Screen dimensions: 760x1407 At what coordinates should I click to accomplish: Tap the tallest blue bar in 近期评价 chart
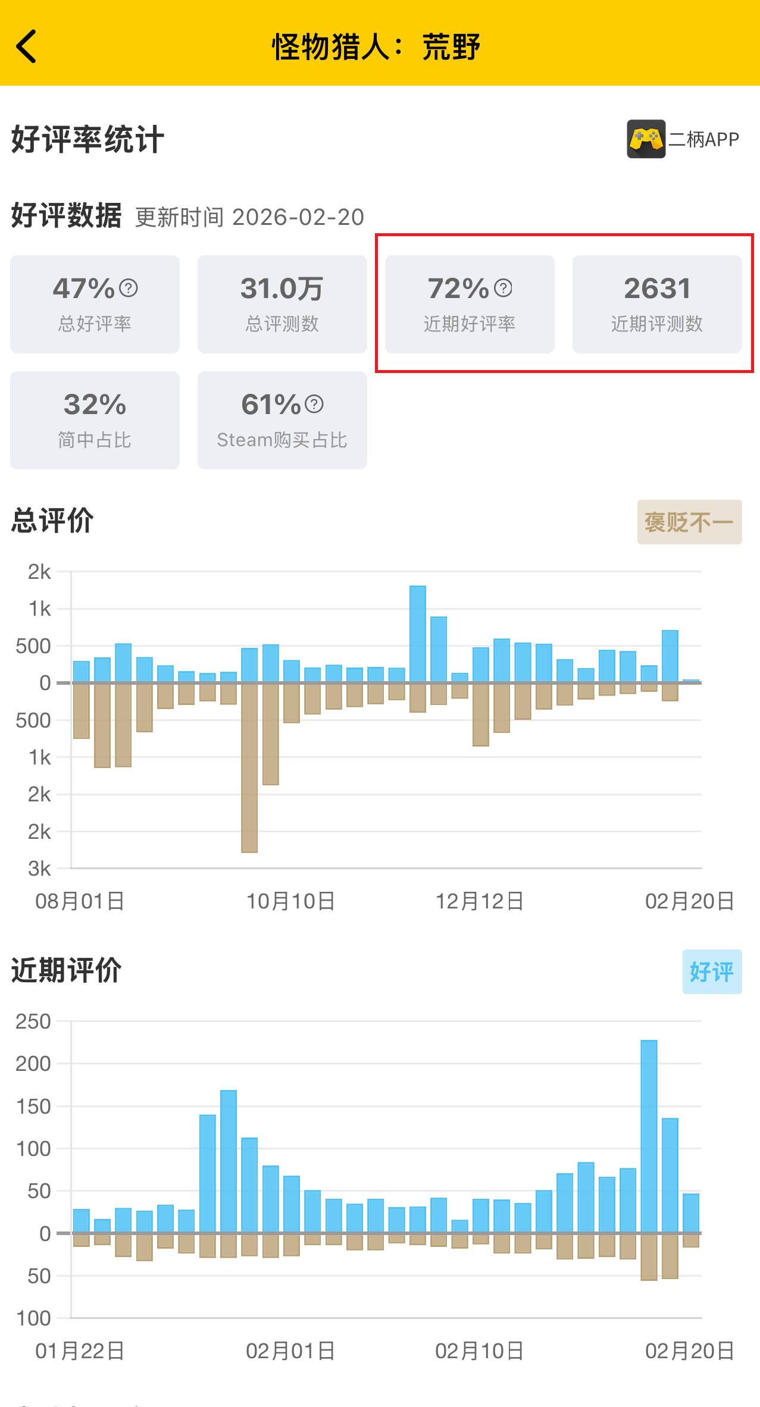649,1136
